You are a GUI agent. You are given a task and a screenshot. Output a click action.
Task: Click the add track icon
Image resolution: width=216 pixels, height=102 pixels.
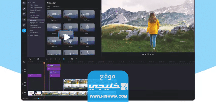click(24, 62)
